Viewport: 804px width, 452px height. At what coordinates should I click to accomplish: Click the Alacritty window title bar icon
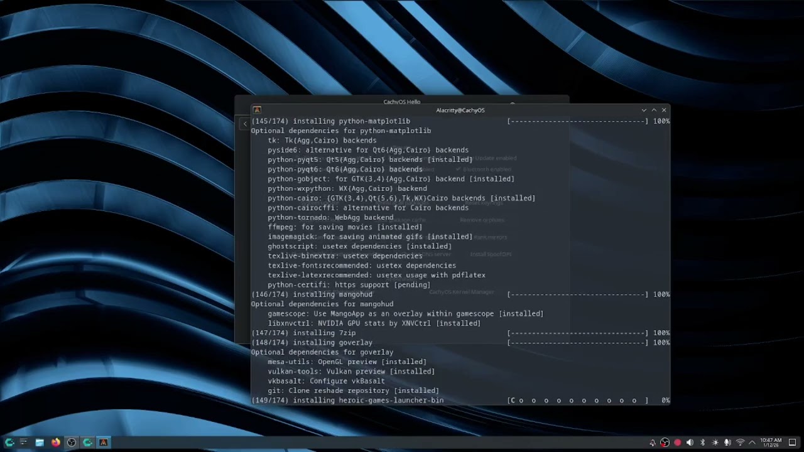256,110
